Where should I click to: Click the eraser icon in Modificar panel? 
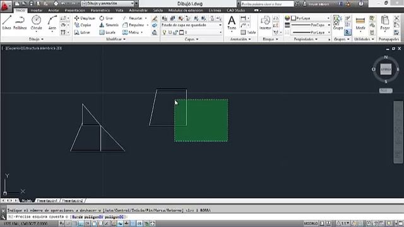coord(154,18)
